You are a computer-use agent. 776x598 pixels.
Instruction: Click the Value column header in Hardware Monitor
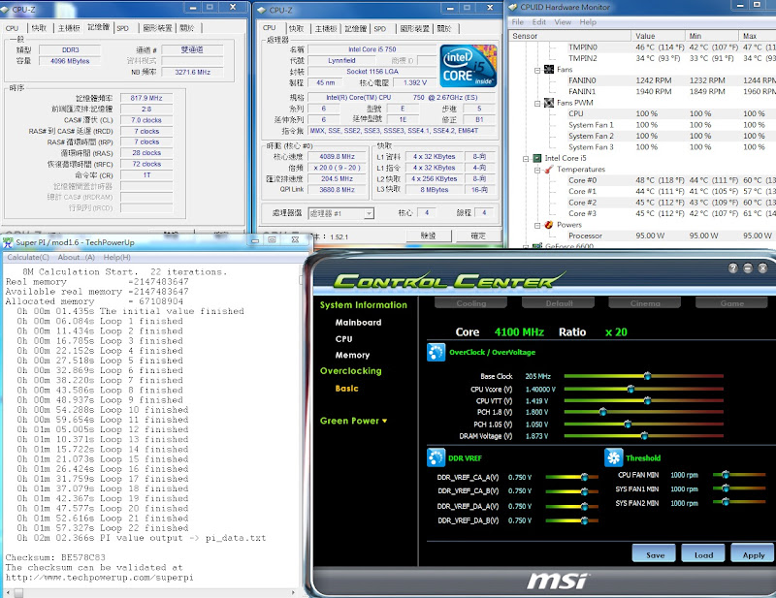point(658,36)
